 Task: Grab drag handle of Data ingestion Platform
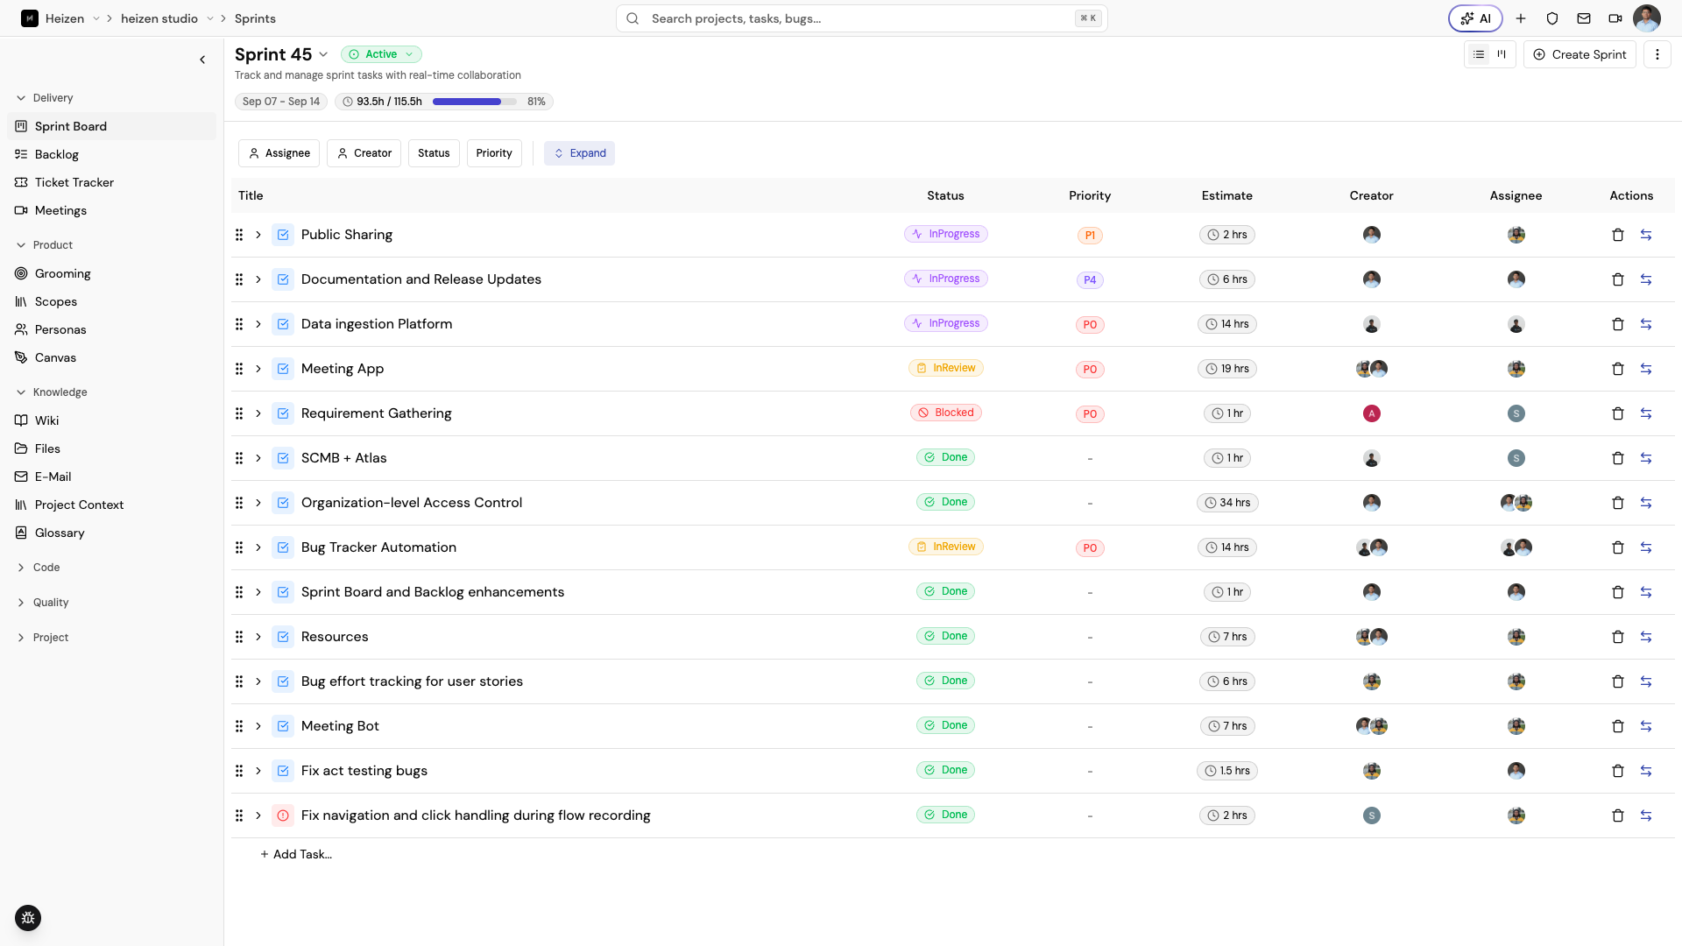(x=239, y=324)
